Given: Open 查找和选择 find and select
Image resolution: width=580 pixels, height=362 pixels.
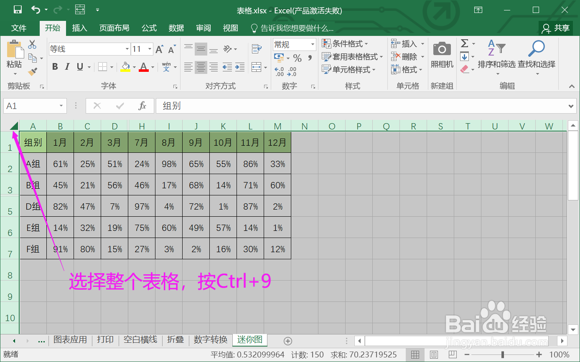Looking at the screenshot, I should [536, 58].
